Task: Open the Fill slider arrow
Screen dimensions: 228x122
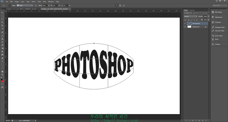Action: pos(208,20)
